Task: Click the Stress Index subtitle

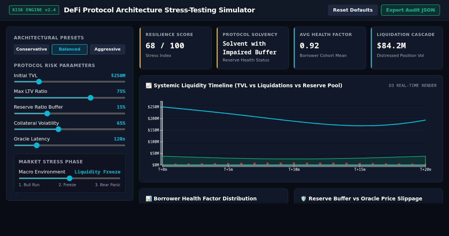Action: 158,56
